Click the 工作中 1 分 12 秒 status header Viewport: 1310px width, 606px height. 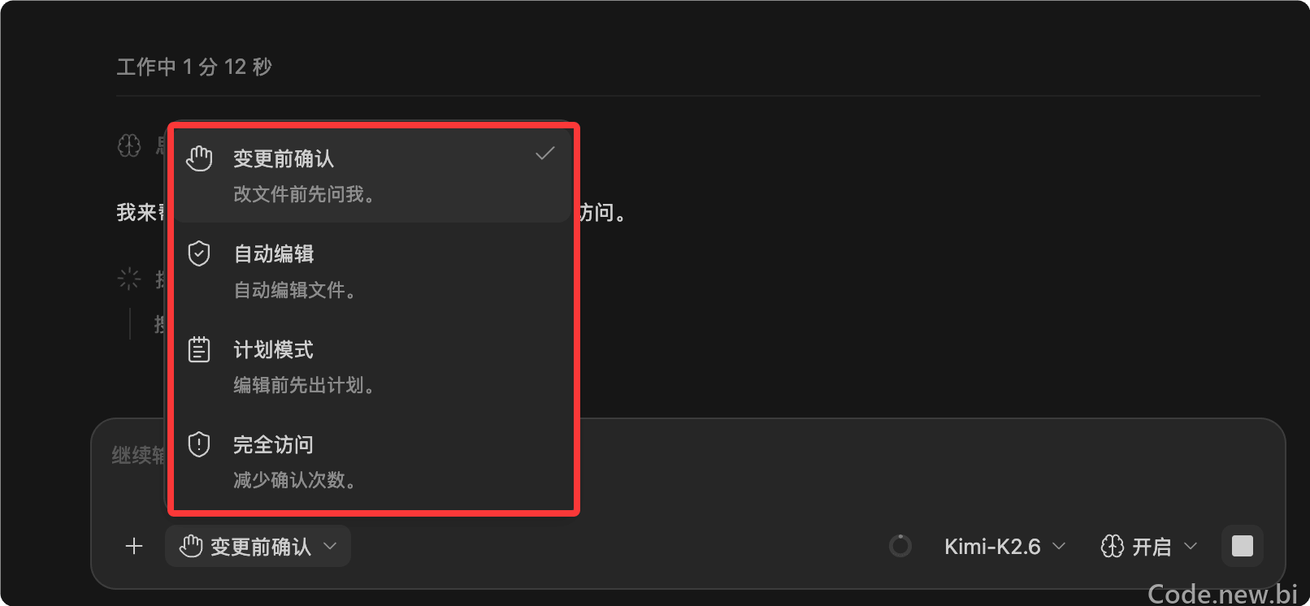click(194, 67)
